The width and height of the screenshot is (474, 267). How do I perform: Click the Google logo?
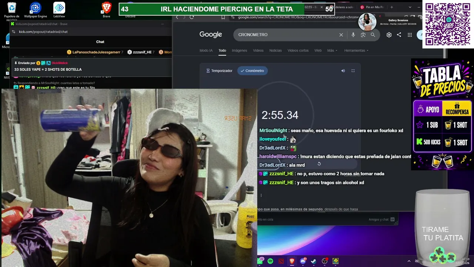pyautogui.click(x=211, y=34)
